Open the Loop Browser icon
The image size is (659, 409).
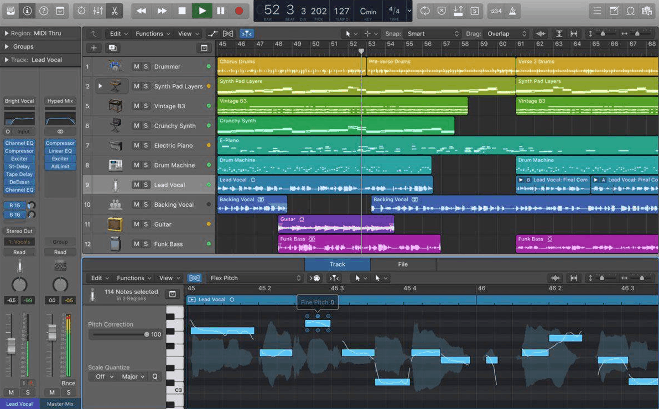click(x=630, y=11)
